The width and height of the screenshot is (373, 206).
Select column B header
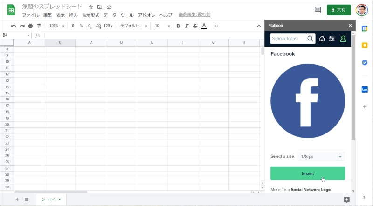(x=60, y=42)
